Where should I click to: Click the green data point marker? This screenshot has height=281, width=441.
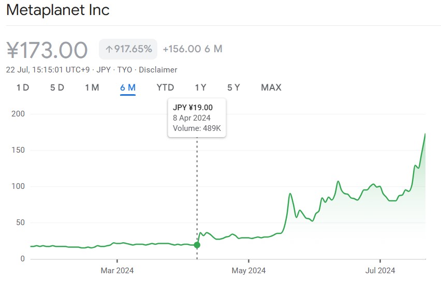pos(197,245)
